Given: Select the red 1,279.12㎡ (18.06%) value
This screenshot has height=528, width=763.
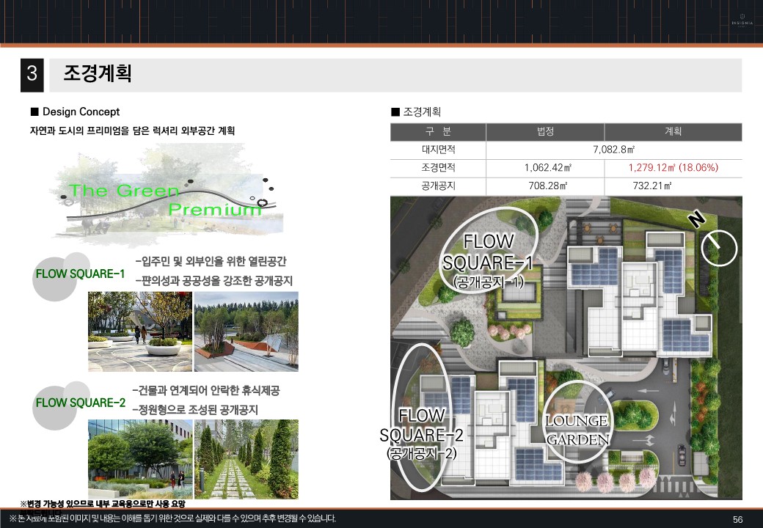Looking at the screenshot, I should point(672,169).
